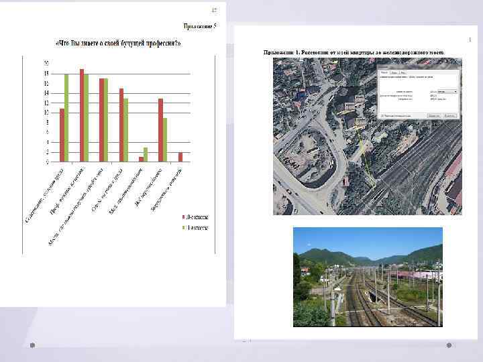Toggle the checkbox at the ruler dialog bottom
Image resolution: width=483 pixels, height=362 pixels.
click(382, 116)
